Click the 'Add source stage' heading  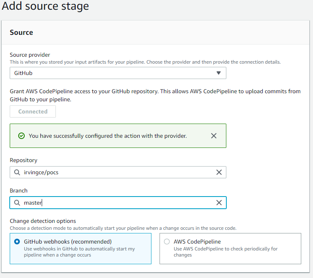tap(45, 6)
